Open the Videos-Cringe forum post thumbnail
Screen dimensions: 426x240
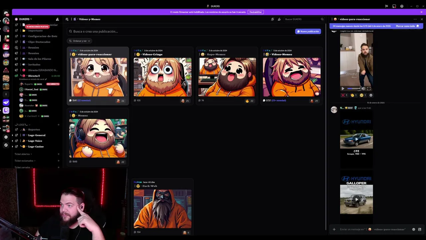pyautogui.click(x=162, y=77)
